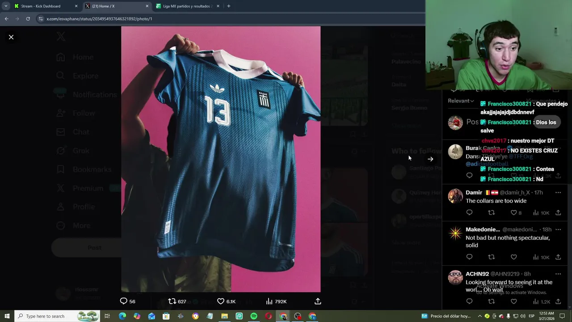Open Spotify from the taskbar
Image resolution: width=572 pixels, height=322 pixels.
(x=254, y=316)
